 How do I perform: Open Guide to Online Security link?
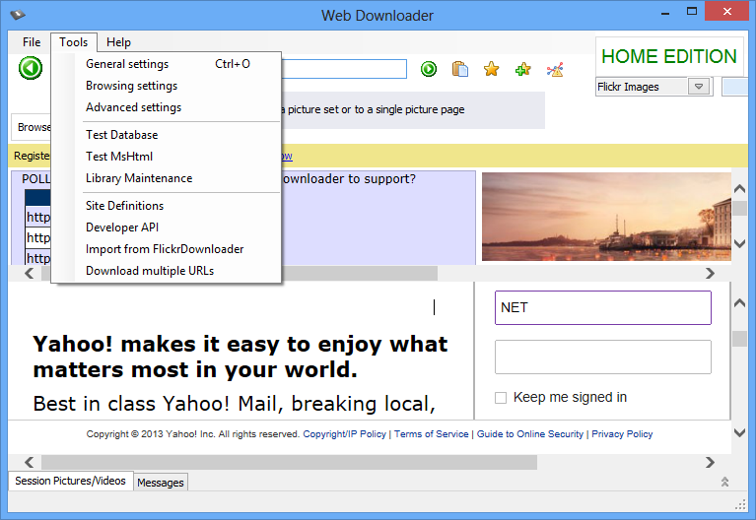tap(530, 434)
